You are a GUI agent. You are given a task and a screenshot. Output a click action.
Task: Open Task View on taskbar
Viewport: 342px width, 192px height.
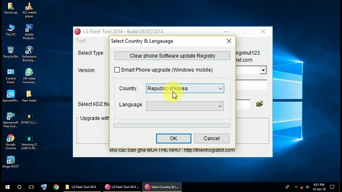tap(31, 187)
